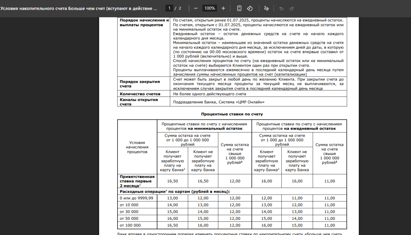Activate the draw annotation tool
This screenshot has height=235, width=411.
[x=267, y=8]
